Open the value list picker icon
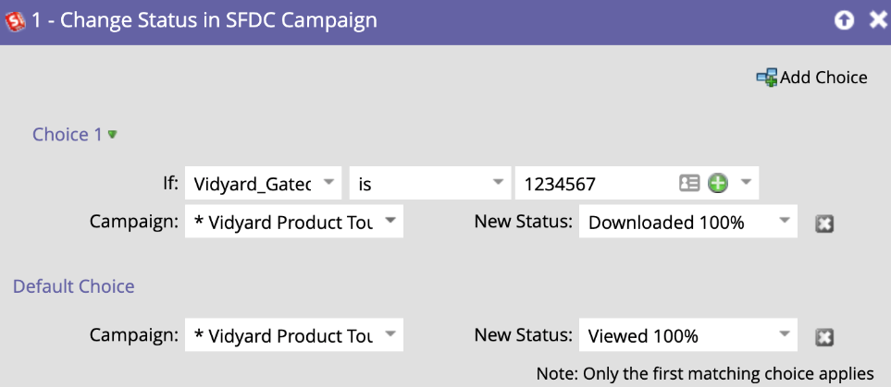This screenshot has width=891, height=387. click(x=689, y=183)
